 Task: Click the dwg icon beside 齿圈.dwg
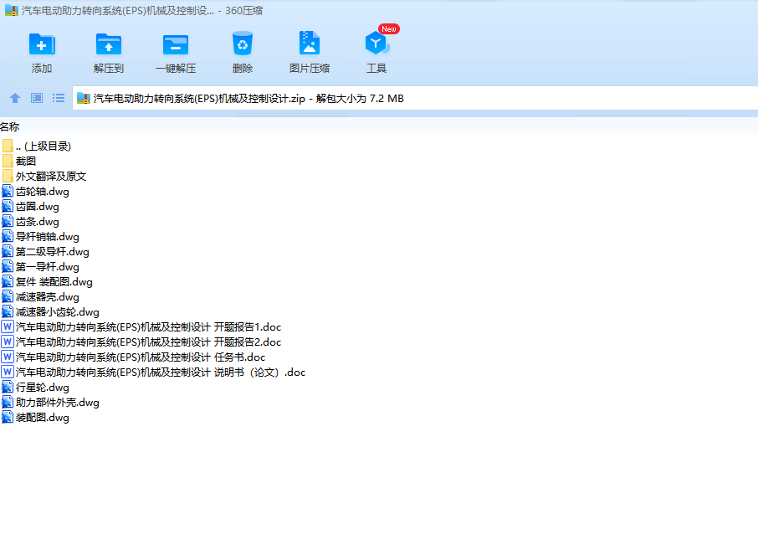pyautogui.click(x=8, y=207)
